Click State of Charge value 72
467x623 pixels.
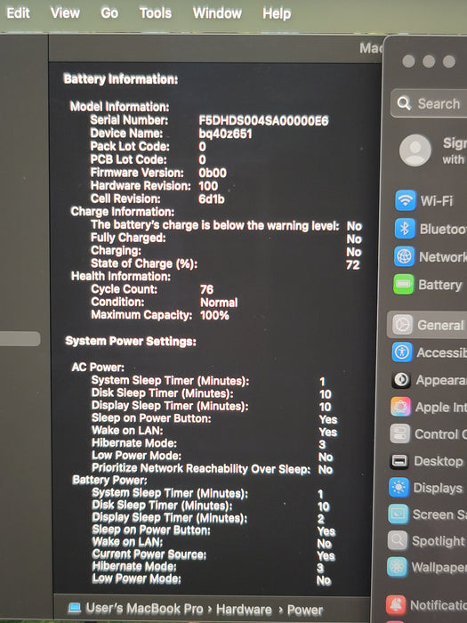(x=352, y=264)
